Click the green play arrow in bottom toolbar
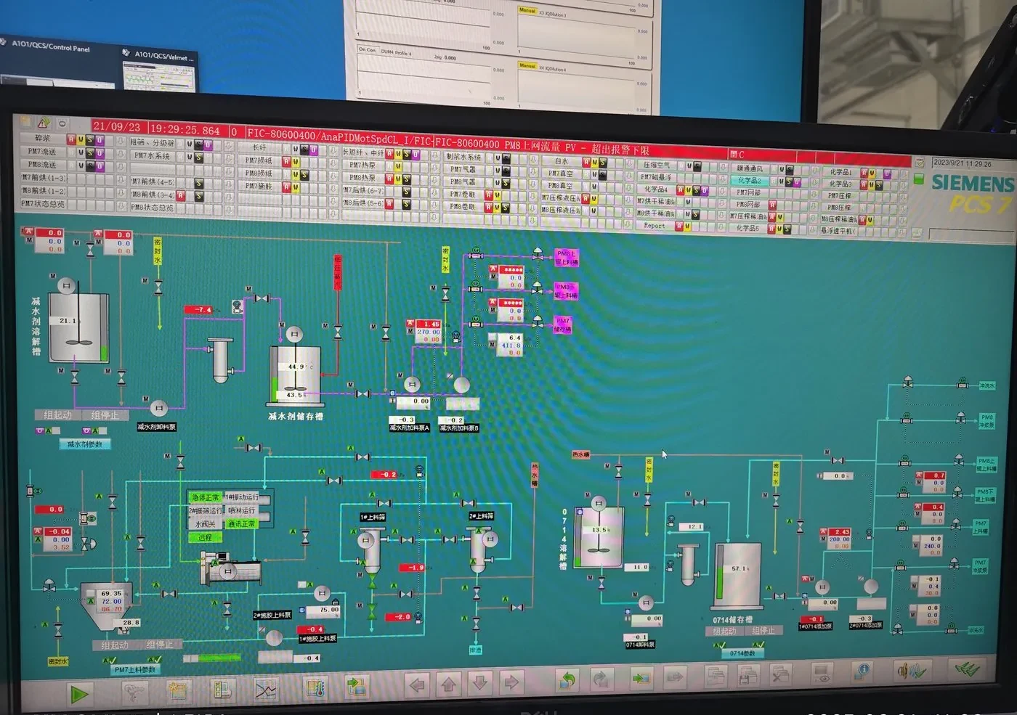This screenshot has width=1017, height=715. [79, 693]
